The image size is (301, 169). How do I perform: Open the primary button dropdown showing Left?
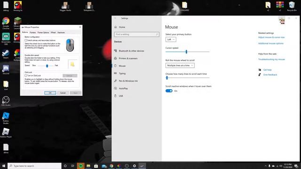171,39
